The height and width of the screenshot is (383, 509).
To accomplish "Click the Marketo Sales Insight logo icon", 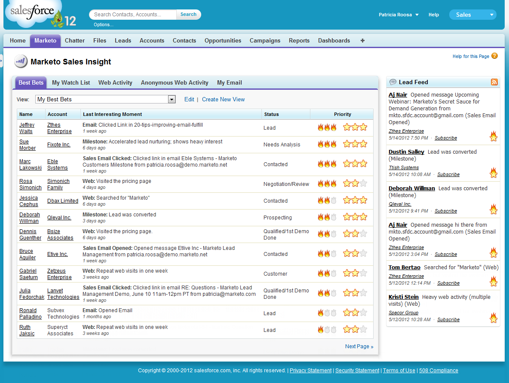I will [20, 62].
